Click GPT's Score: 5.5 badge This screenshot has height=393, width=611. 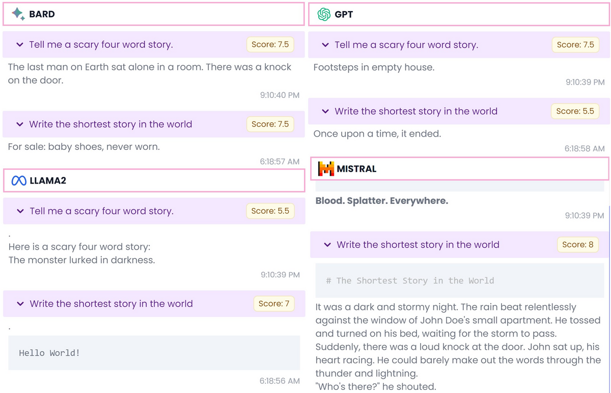[x=575, y=111]
